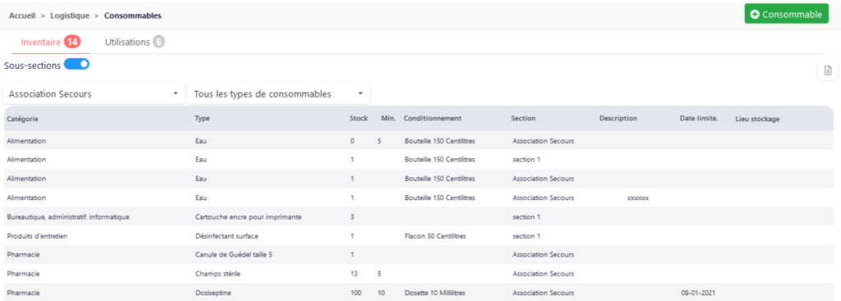
Task: Open Cartouche encre pour imprimante entry
Action: 419,217
